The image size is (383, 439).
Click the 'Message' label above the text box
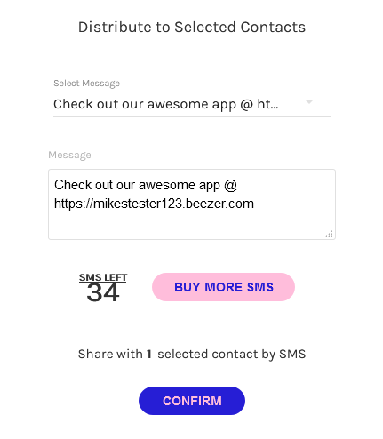click(69, 155)
